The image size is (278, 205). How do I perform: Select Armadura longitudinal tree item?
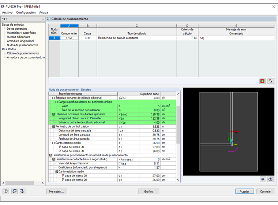click(x=20, y=41)
